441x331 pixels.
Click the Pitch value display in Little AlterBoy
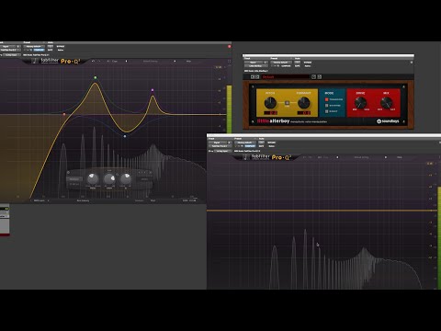click(270, 113)
